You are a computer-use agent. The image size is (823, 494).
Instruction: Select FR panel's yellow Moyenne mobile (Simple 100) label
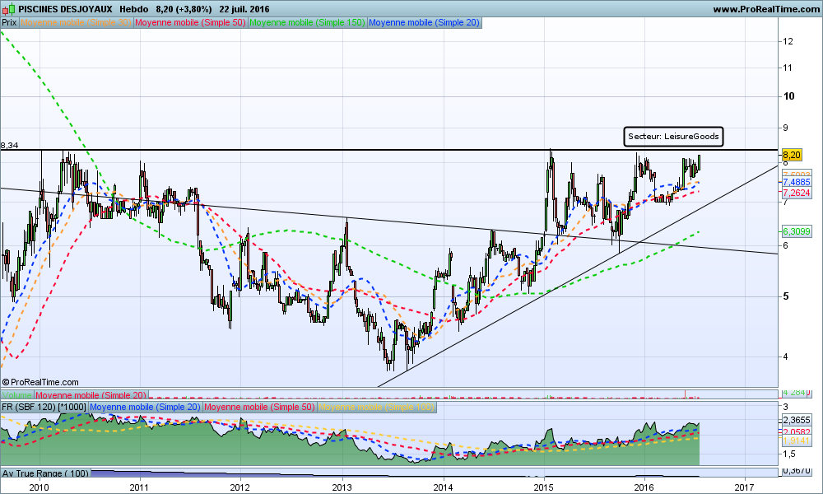pos(376,407)
